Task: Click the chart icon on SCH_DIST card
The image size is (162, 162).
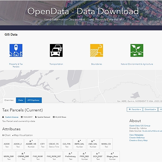Action: tap(97, 154)
